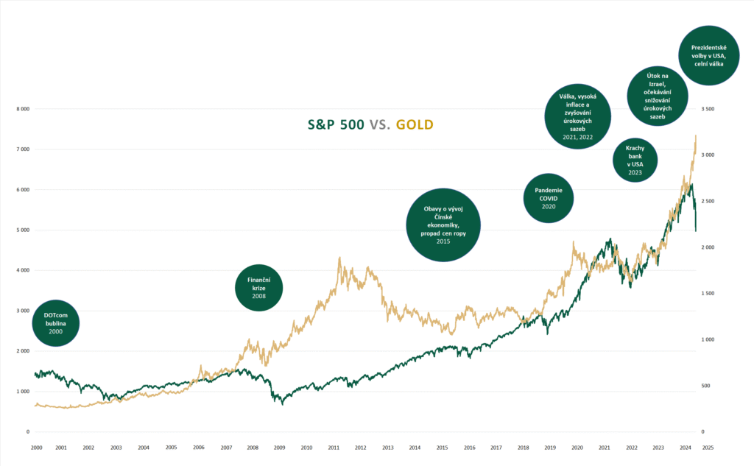The height and width of the screenshot is (466, 754).
Task: Open the Prezidentské volby v USA bubble
Action: coord(708,56)
